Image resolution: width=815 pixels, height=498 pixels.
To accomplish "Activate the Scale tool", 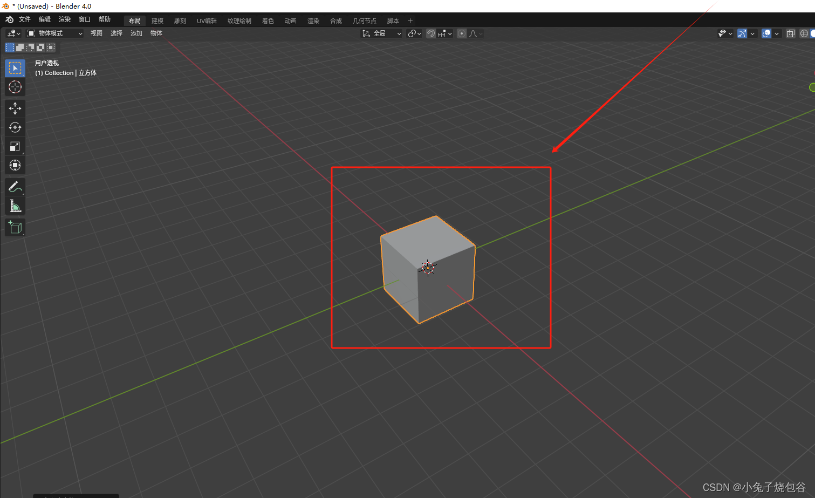I will point(15,146).
